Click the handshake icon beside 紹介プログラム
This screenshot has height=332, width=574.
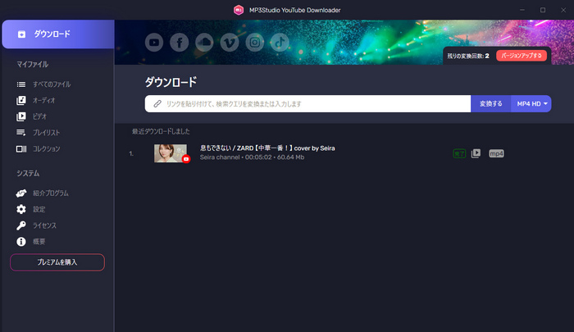21,193
